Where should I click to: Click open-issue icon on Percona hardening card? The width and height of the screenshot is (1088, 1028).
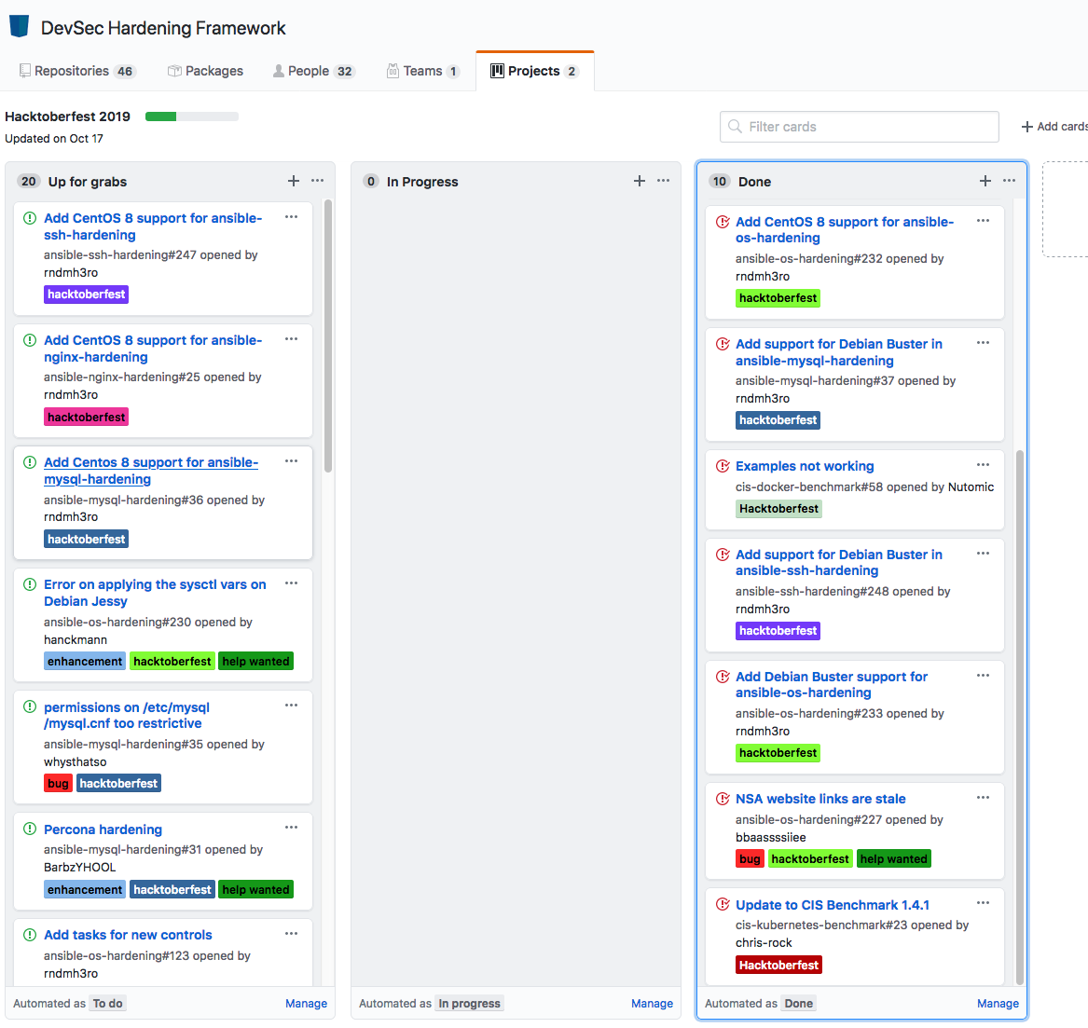pos(30,829)
